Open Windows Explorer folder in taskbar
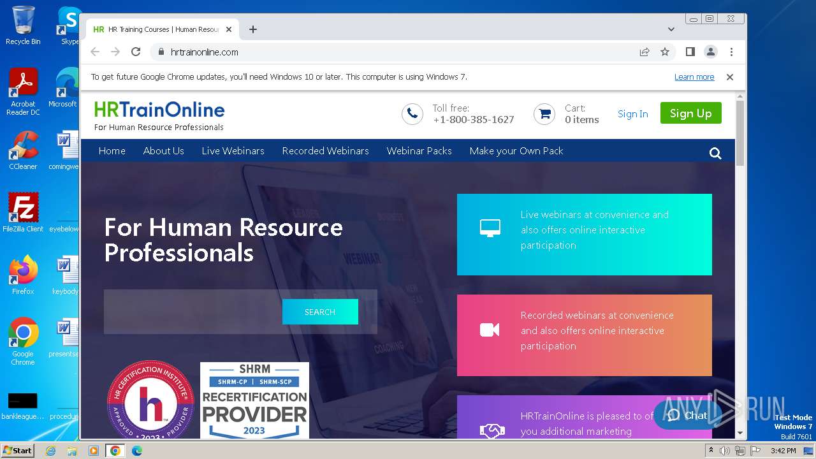816x459 pixels. point(72,451)
